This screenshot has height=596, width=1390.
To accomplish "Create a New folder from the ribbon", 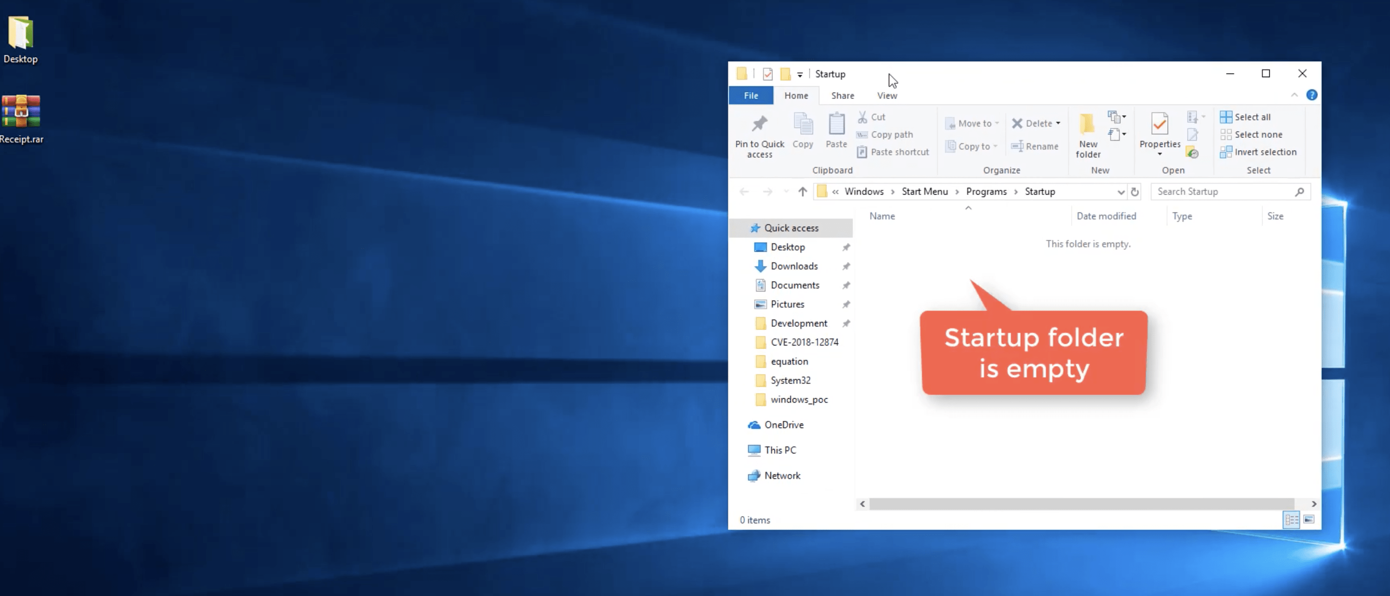I will click(x=1088, y=135).
